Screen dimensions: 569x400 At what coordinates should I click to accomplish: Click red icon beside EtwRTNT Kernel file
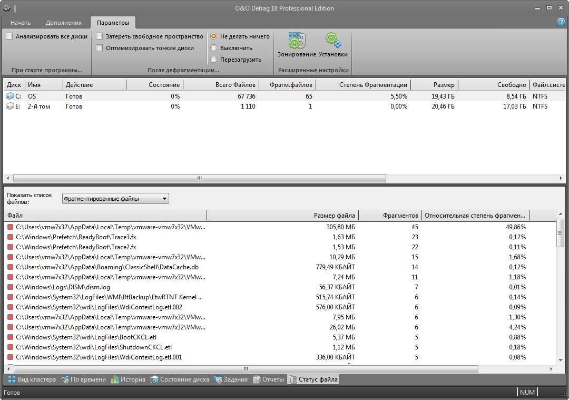tap(10, 297)
